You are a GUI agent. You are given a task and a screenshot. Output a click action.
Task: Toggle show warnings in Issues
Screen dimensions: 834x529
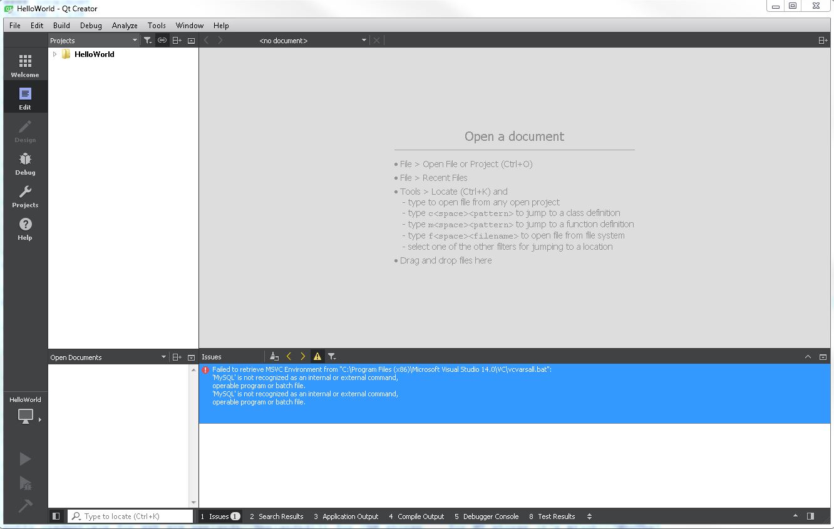pos(317,357)
